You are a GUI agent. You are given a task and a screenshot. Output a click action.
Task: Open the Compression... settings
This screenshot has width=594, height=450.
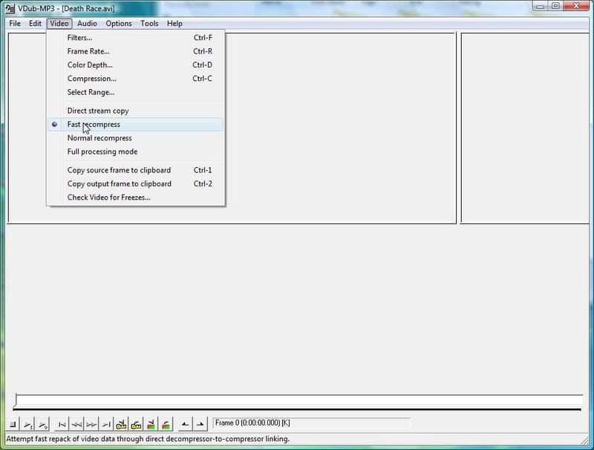[x=136, y=79]
